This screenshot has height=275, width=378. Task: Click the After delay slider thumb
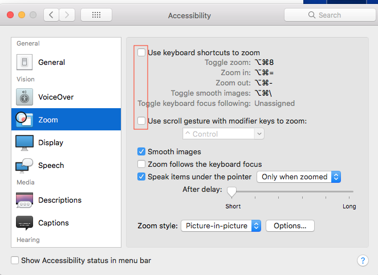(x=231, y=192)
